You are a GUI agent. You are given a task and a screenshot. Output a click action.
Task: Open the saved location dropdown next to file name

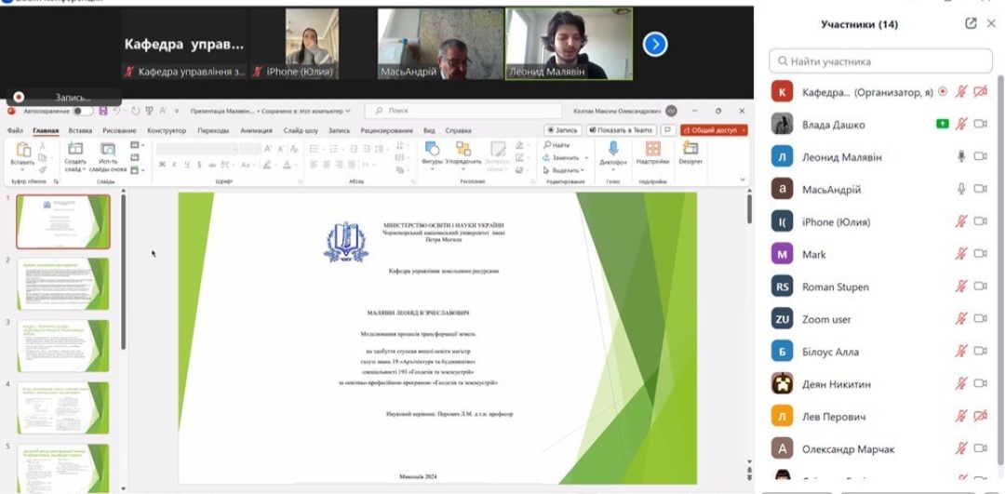(348, 111)
